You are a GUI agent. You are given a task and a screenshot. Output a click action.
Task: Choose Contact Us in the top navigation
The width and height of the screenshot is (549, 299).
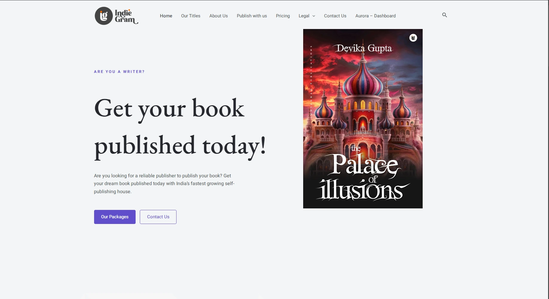[x=335, y=16]
